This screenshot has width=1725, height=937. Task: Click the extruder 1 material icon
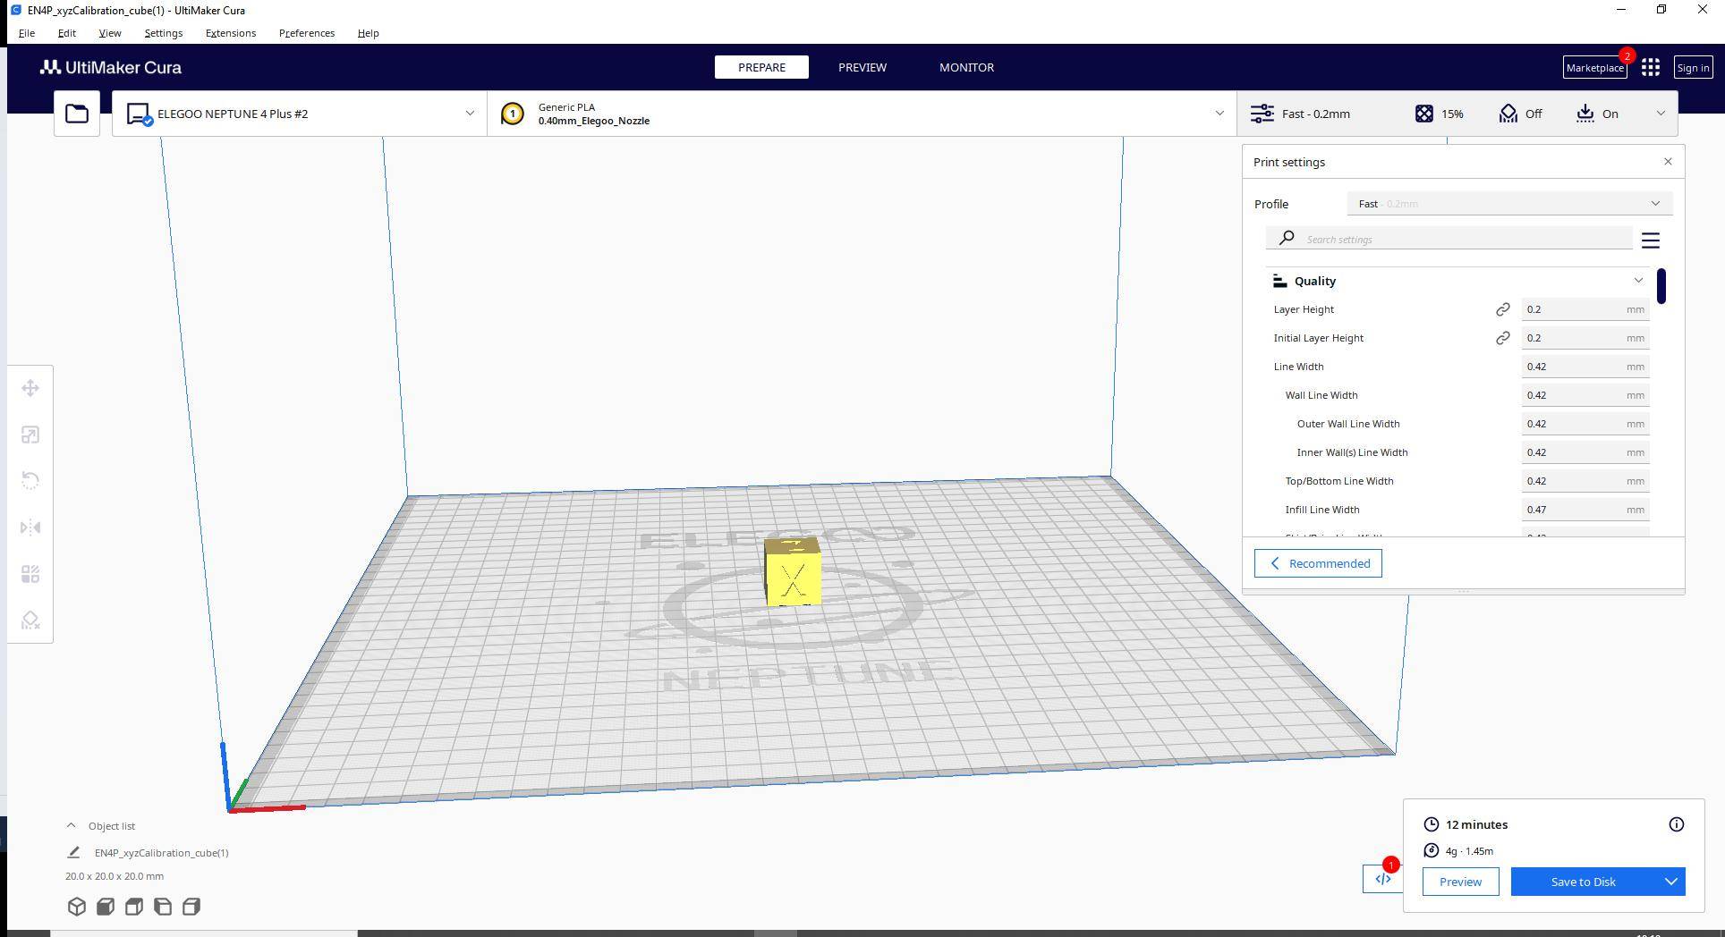point(513,114)
